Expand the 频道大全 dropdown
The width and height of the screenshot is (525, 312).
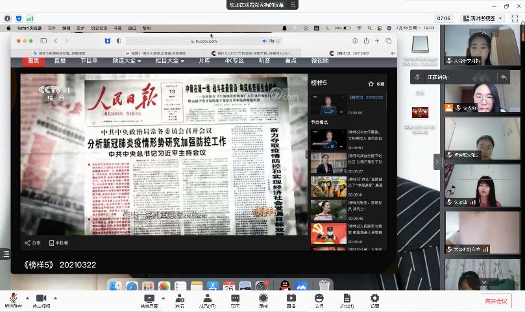127,61
